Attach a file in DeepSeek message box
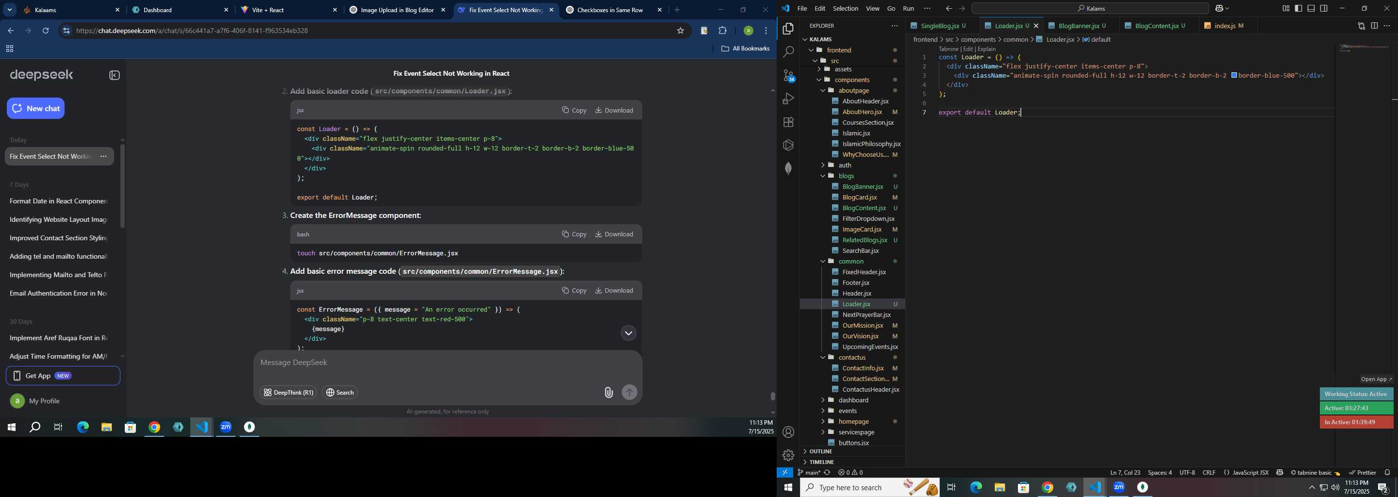This screenshot has width=1398, height=497. [x=608, y=393]
